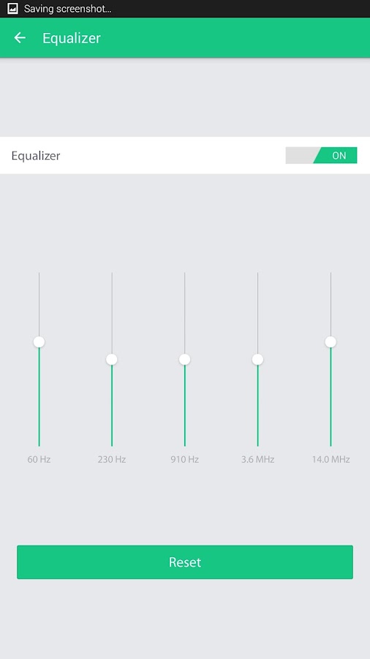Click the bottom of 910 Hz slider track
The width and height of the screenshot is (370, 659).
click(x=184, y=444)
